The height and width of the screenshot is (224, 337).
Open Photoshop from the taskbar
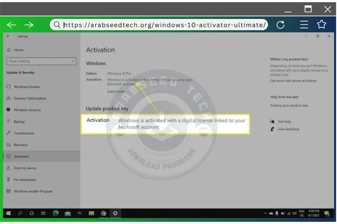click(79, 213)
